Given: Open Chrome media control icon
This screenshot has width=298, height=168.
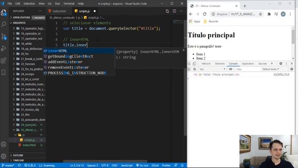Looking at the screenshot, I should point(276,14).
